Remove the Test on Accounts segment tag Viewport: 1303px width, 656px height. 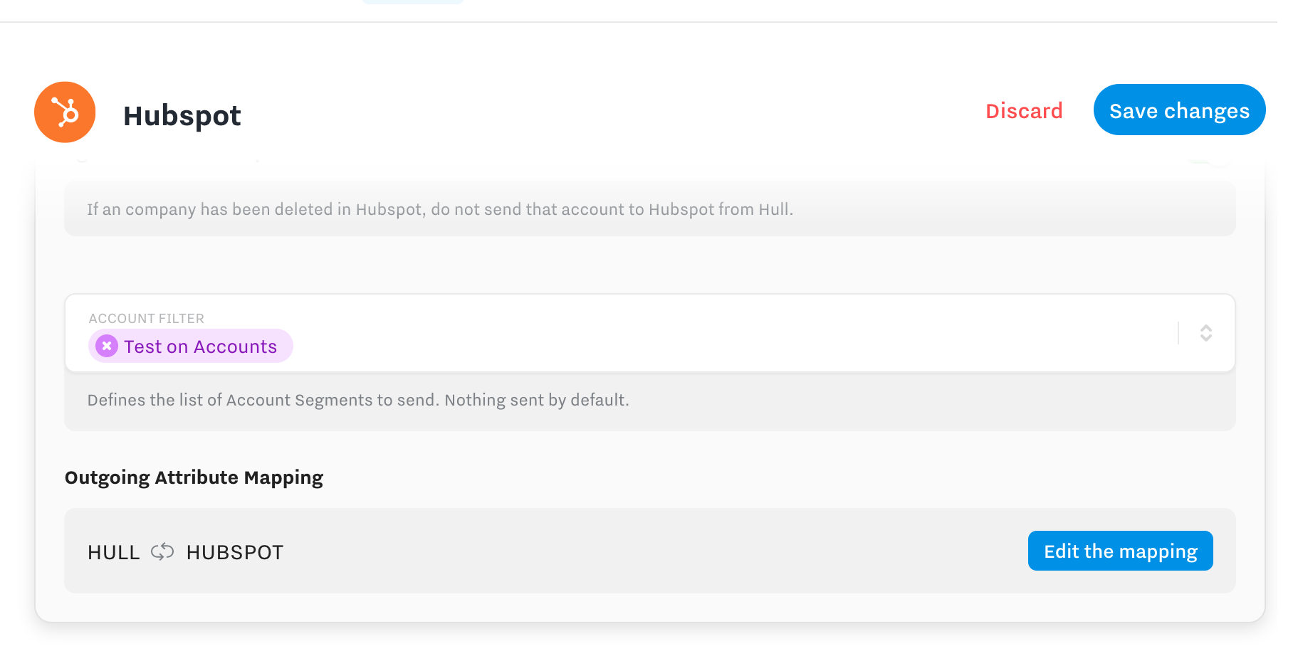[107, 346]
